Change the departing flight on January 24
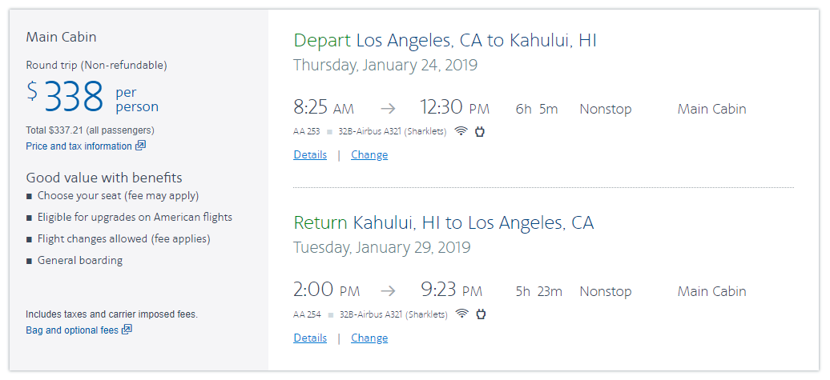This screenshot has width=830, height=380. [x=369, y=155]
